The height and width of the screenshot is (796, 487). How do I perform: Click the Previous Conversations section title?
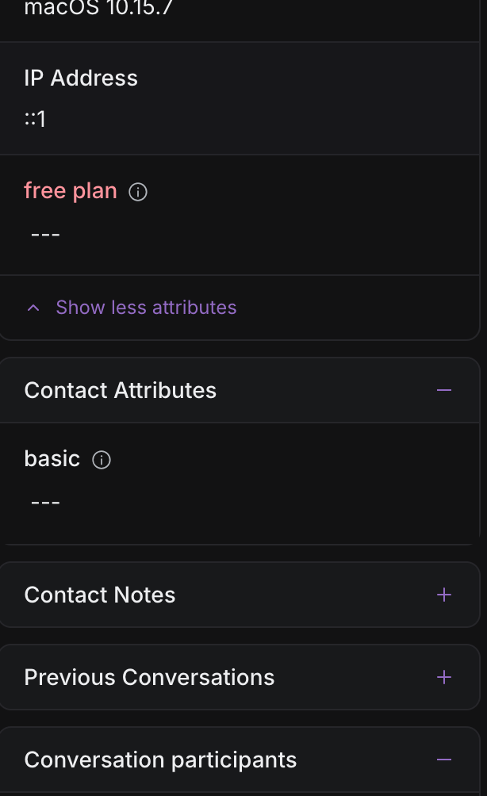tap(149, 677)
